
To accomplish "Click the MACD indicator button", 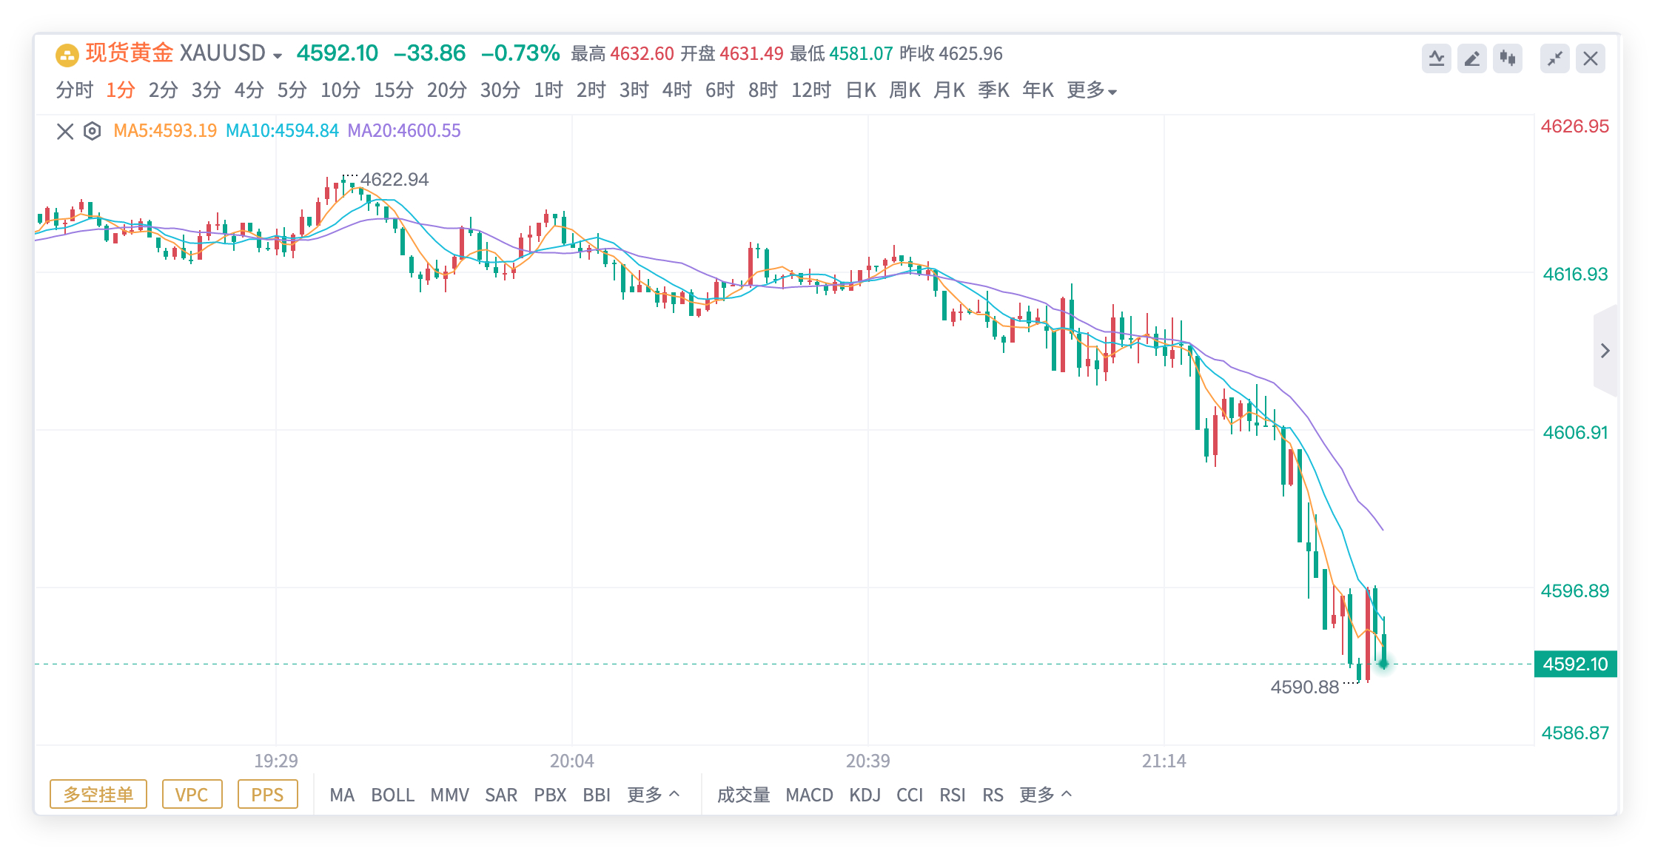I will pyautogui.click(x=809, y=795).
